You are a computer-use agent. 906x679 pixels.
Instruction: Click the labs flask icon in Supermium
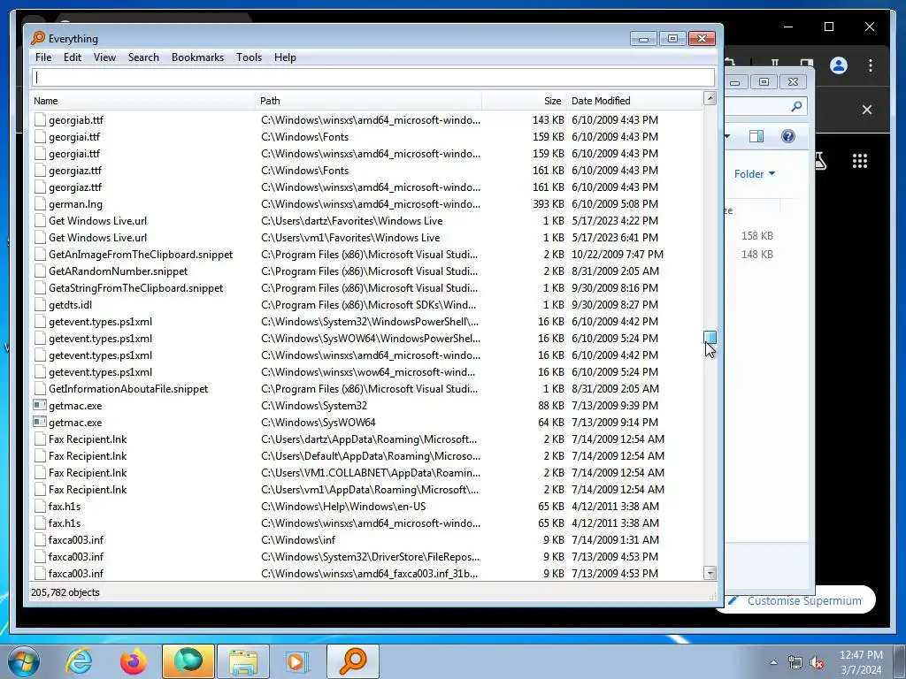point(820,161)
